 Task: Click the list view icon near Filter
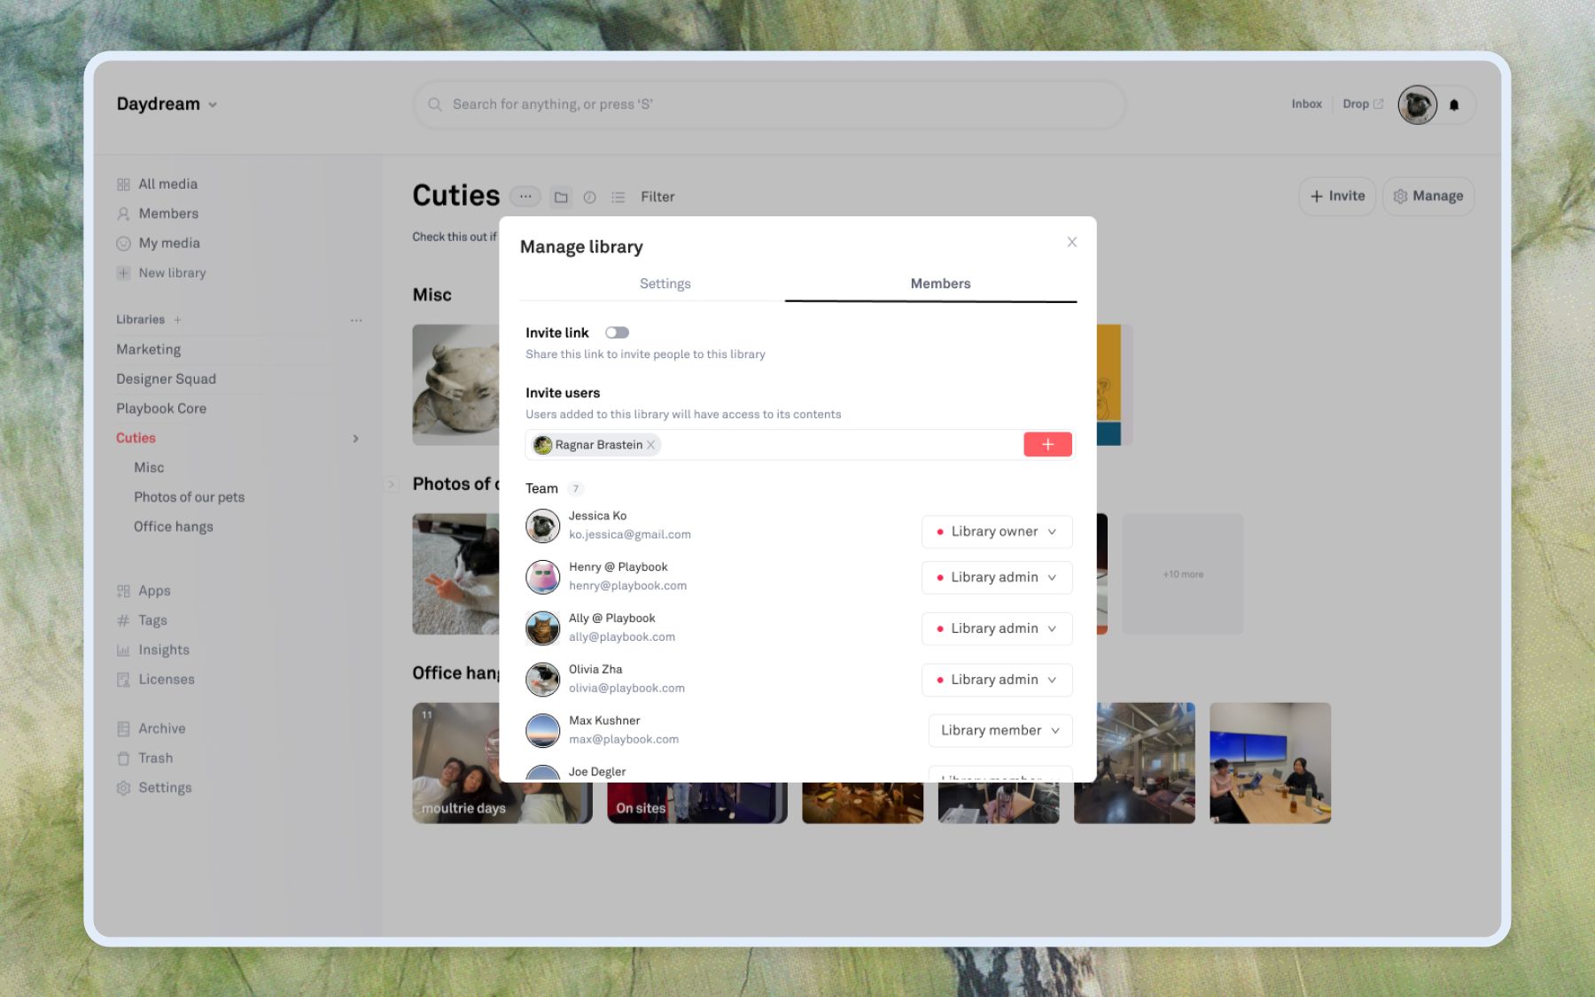coord(619,197)
